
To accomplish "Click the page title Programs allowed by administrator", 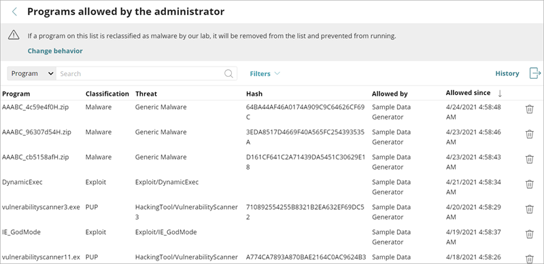I will pyautogui.click(x=126, y=12).
